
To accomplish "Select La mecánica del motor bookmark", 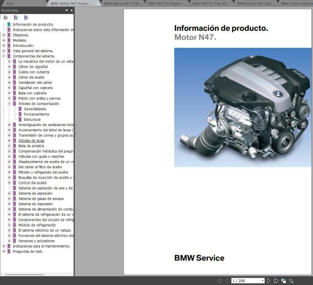I will (x=46, y=61).
